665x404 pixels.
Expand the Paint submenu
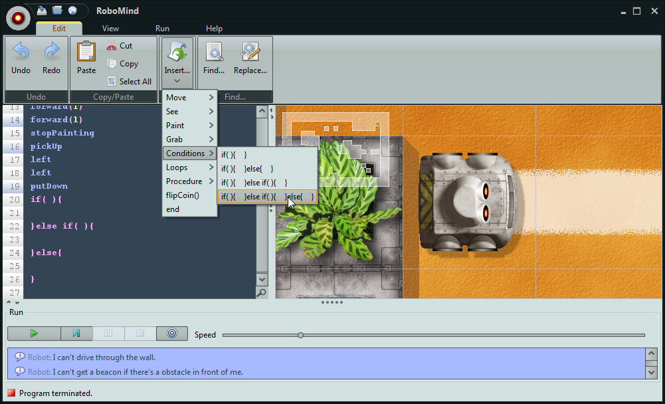189,126
